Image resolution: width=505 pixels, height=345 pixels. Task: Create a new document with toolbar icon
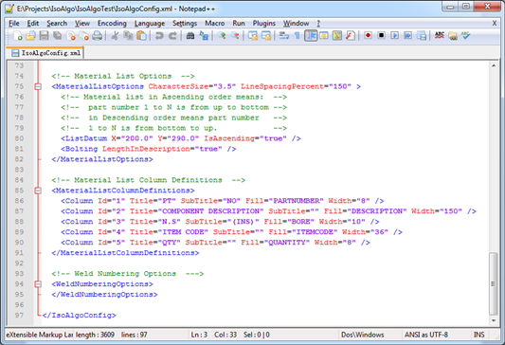(18, 35)
